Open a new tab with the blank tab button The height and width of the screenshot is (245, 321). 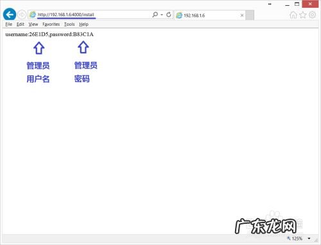tap(250, 15)
